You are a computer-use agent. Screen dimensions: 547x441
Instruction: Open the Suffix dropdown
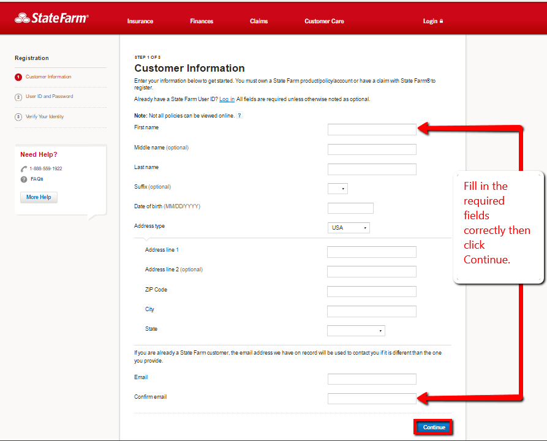pos(338,189)
